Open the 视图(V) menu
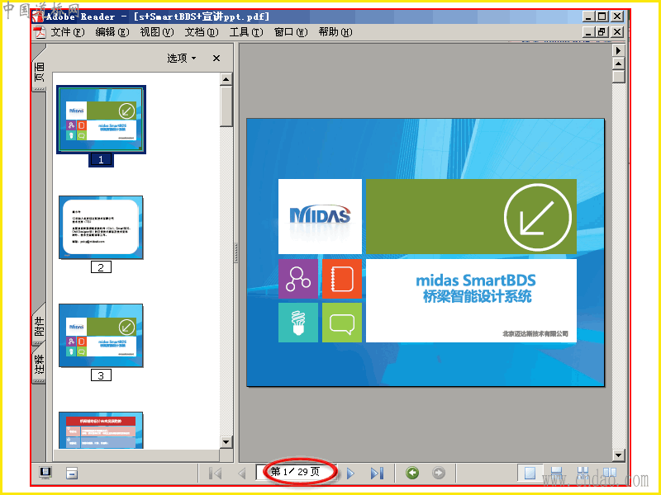661x495 pixels. (x=157, y=32)
